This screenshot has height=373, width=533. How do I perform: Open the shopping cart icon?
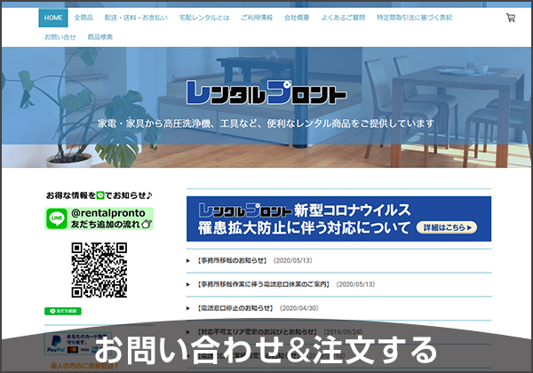click(510, 18)
